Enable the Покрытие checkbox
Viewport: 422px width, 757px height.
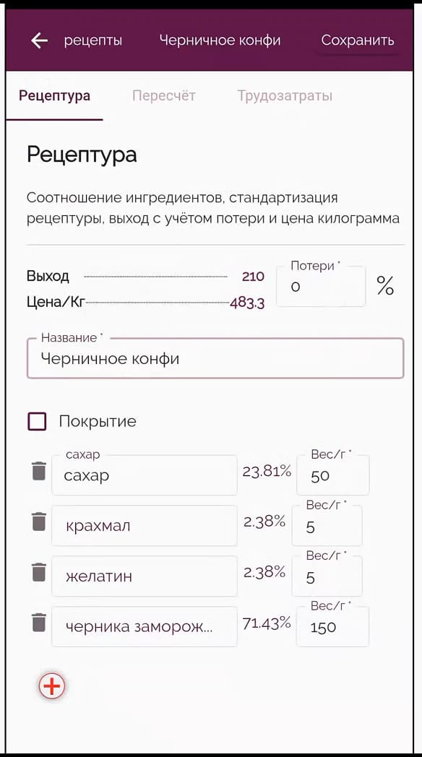click(37, 421)
